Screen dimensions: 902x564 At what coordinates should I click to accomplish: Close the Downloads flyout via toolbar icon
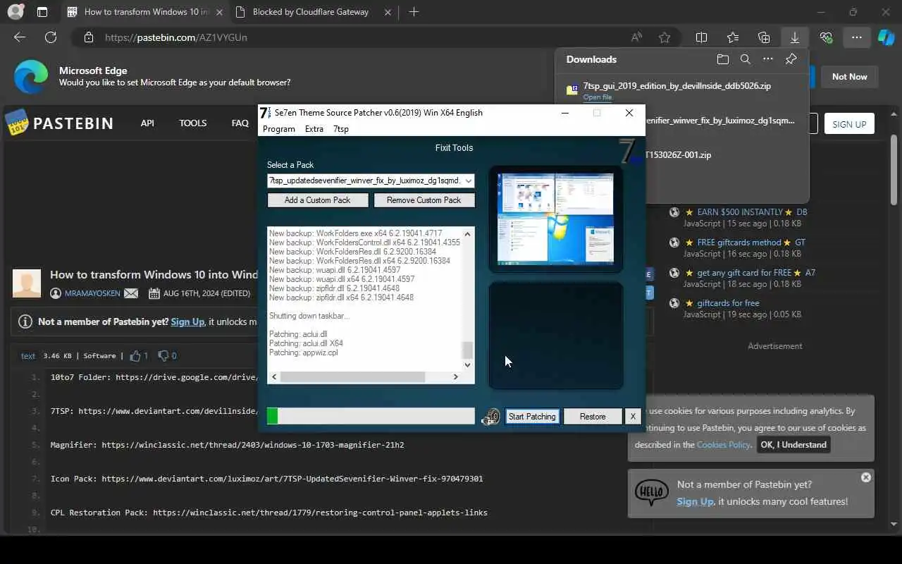(x=795, y=37)
